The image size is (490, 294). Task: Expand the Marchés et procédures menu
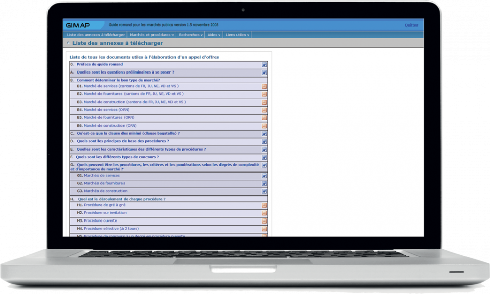point(152,35)
